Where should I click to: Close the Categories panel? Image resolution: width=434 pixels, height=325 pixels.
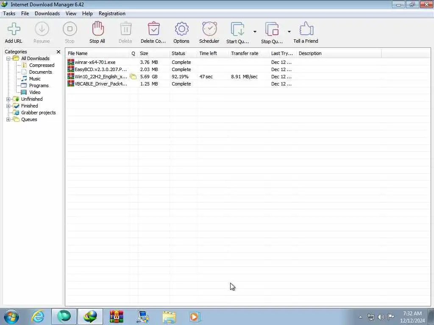58,52
